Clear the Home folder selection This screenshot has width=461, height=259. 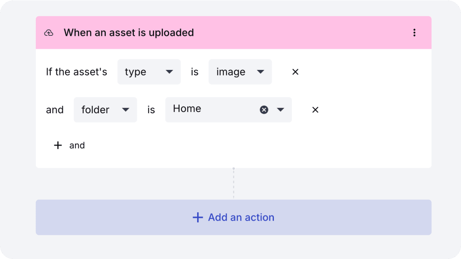pos(264,110)
